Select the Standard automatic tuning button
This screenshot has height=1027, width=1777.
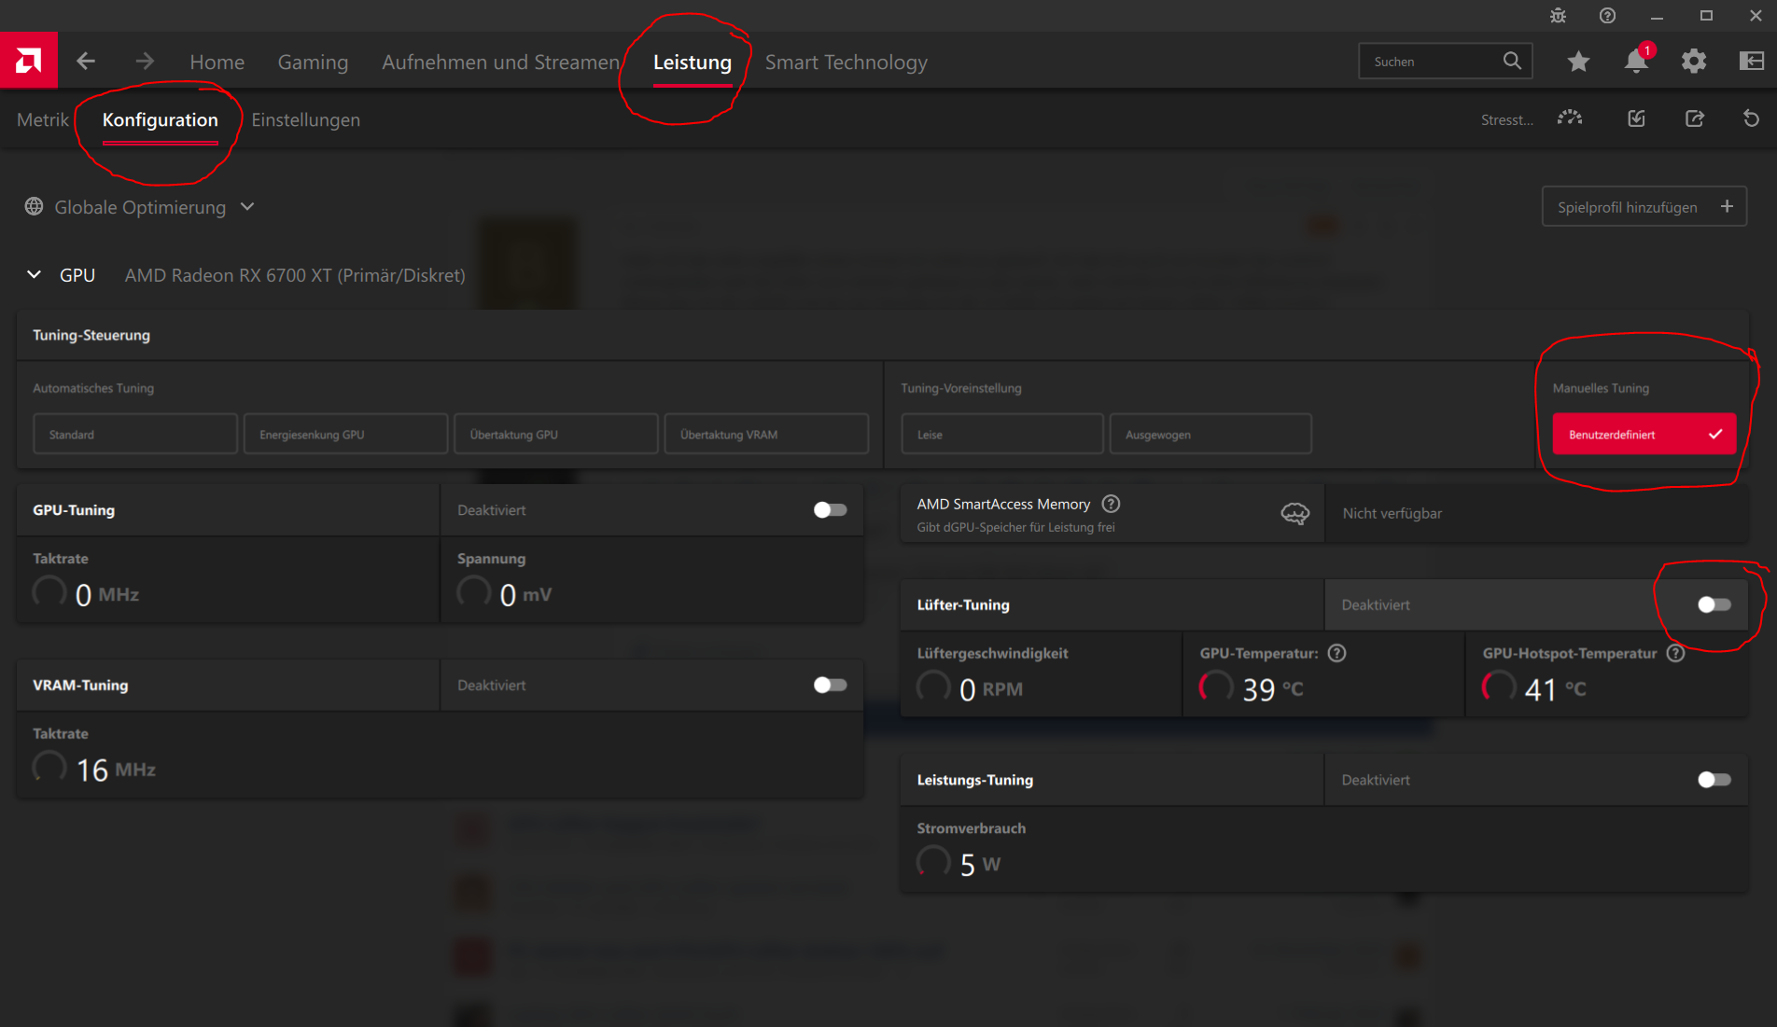(x=135, y=434)
